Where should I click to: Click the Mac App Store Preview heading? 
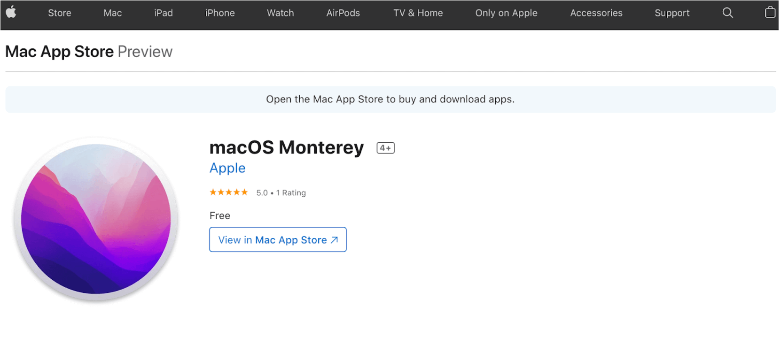tap(89, 52)
